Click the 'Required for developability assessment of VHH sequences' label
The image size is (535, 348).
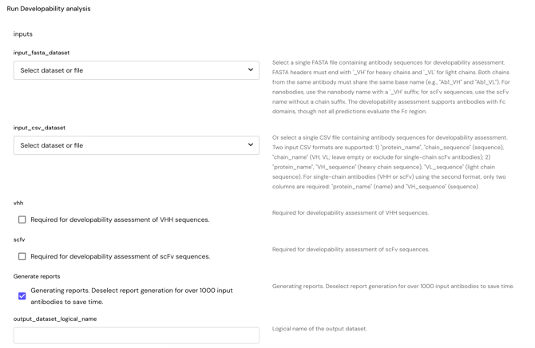(120, 219)
